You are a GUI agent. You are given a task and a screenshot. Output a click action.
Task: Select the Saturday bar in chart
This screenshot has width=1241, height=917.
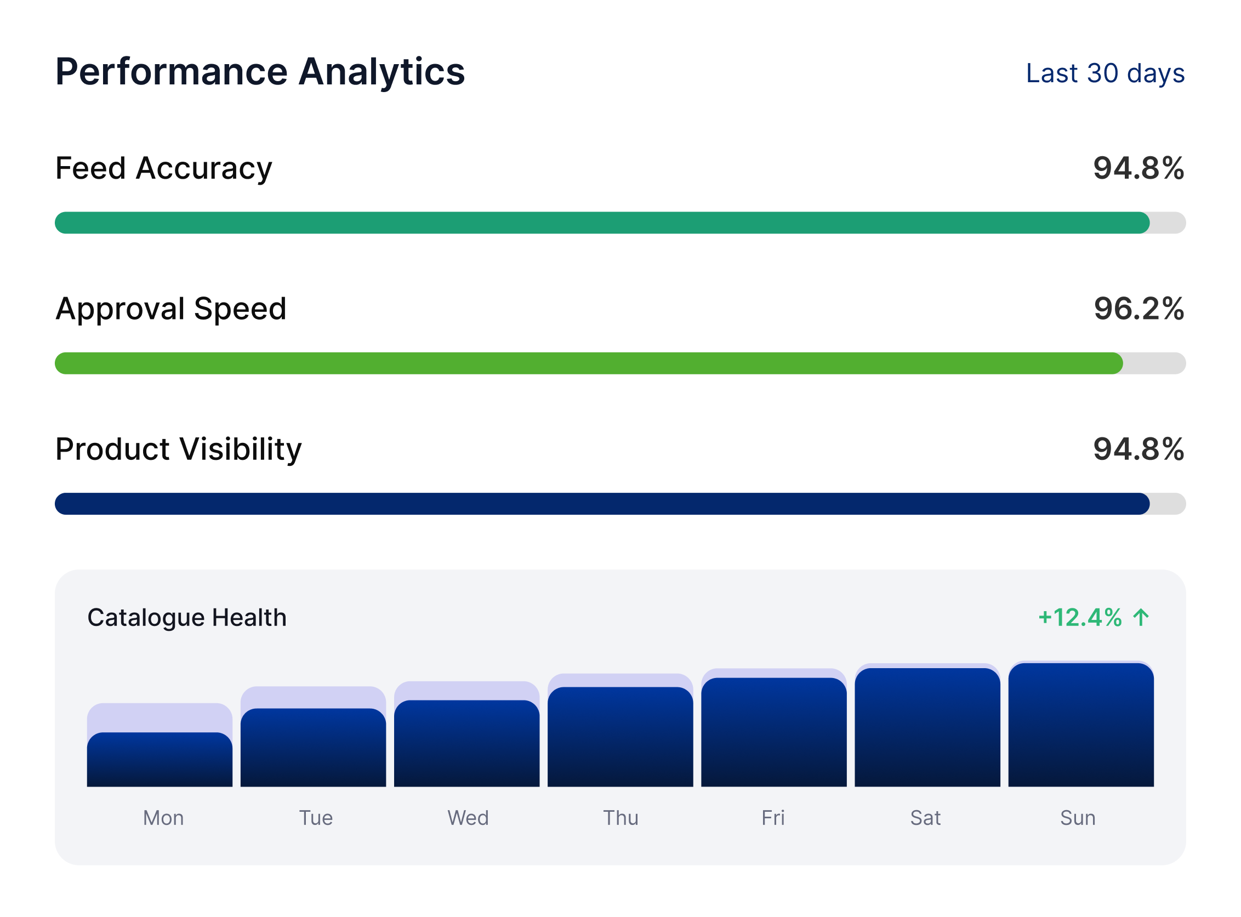point(927,727)
